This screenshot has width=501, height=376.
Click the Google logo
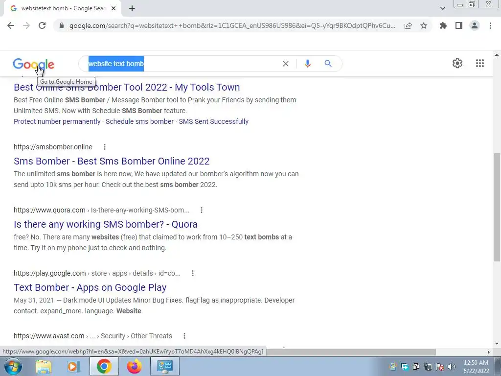(x=34, y=64)
